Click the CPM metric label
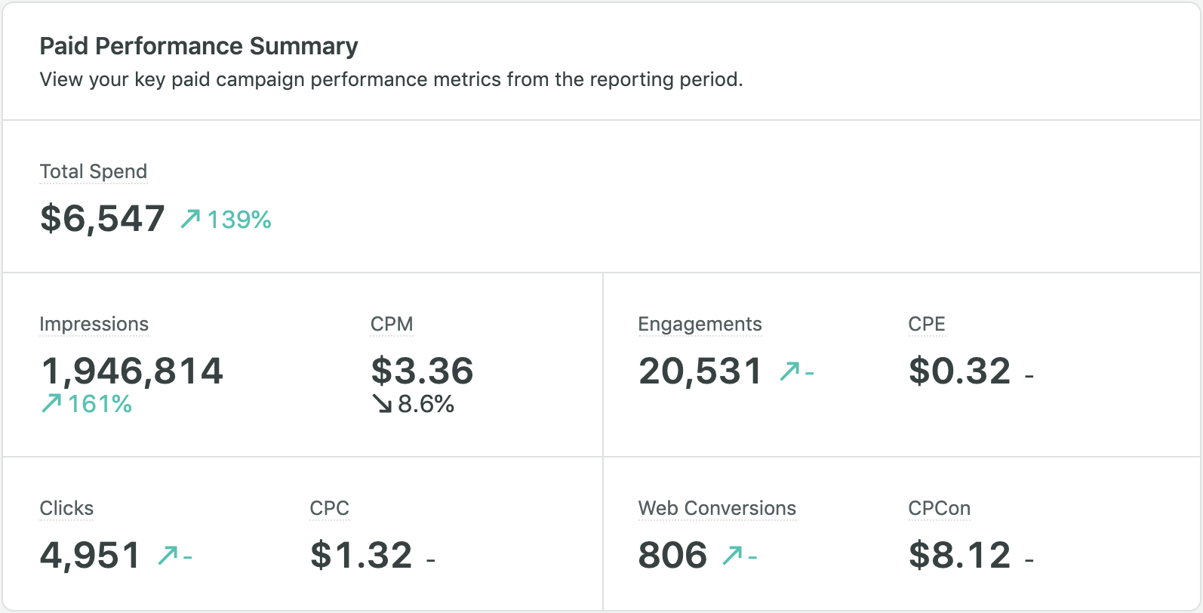The image size is (1203, 613). click(392, 324)
